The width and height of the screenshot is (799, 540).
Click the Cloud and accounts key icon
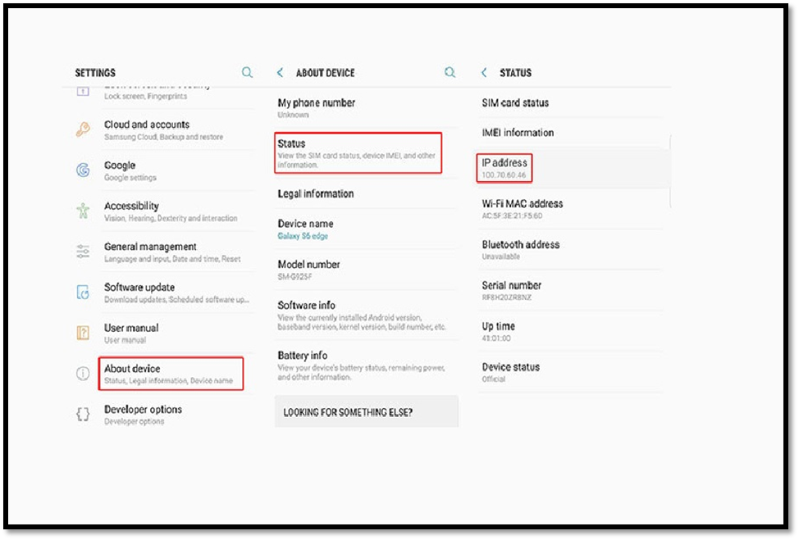coord(83,129)
